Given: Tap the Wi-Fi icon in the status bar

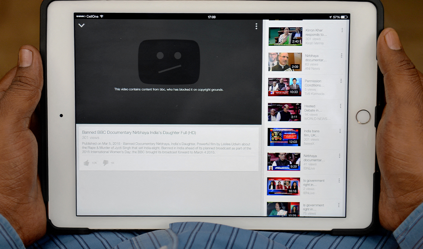Looking at the screenshot, I should (102, 16).
